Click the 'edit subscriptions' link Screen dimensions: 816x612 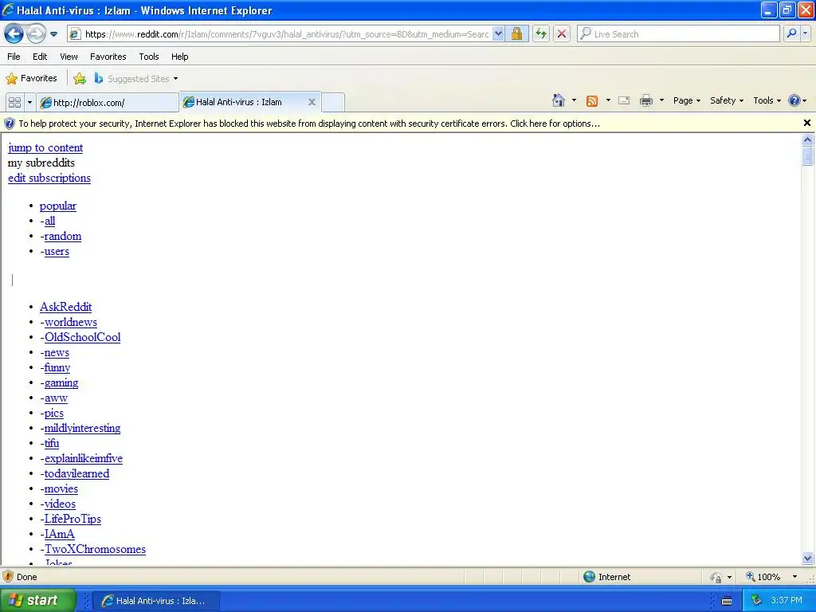click(49, 178)
